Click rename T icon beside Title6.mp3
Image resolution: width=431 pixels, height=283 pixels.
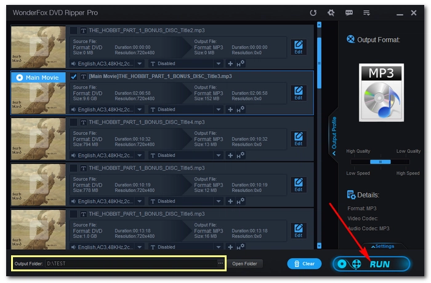[83, 214]
